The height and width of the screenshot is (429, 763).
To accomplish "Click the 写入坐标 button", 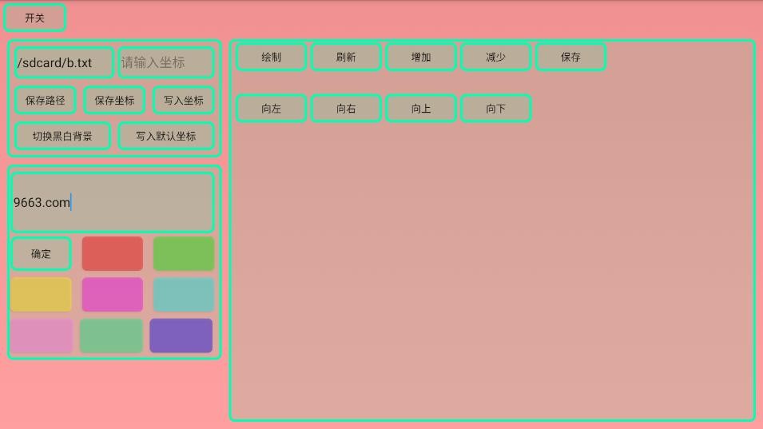I will tap(184, 101).
